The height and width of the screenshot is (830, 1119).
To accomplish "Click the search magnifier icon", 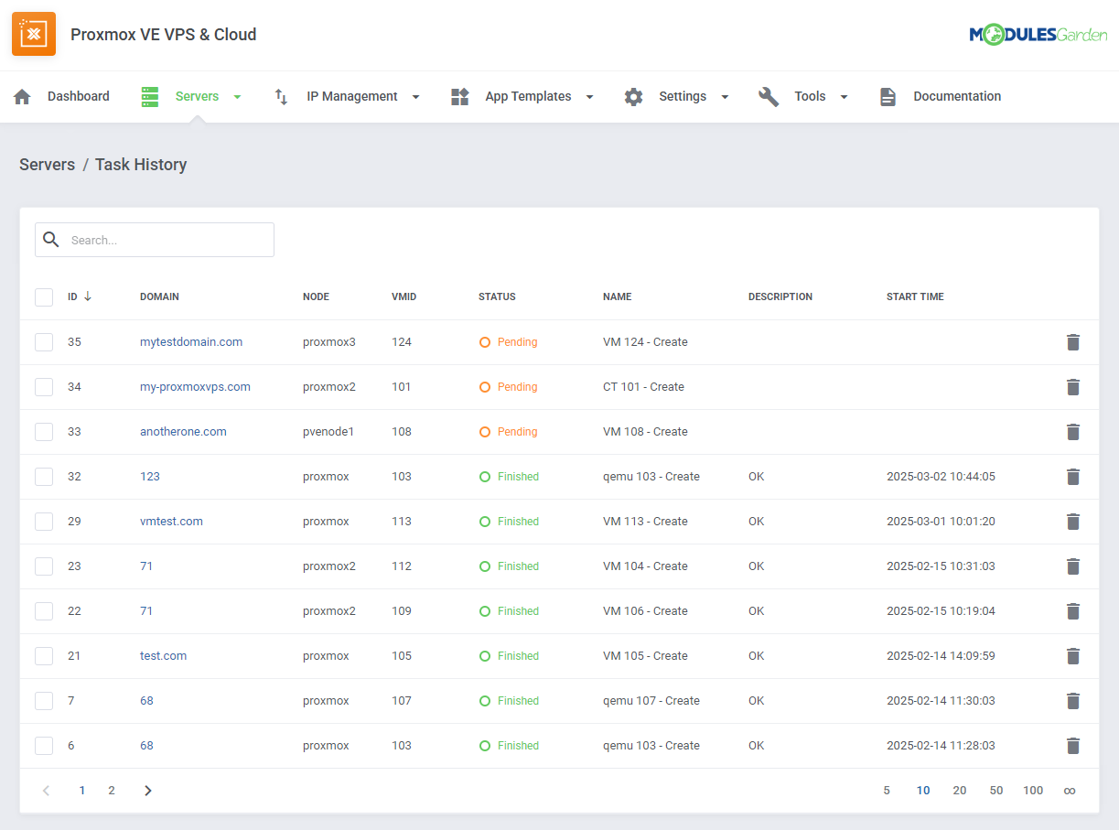I will [x=51, y=239].
